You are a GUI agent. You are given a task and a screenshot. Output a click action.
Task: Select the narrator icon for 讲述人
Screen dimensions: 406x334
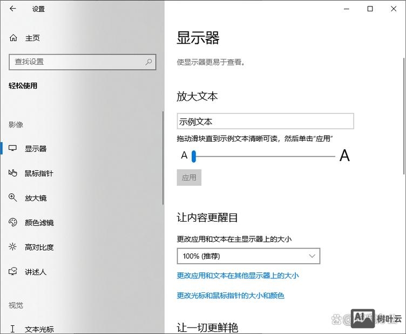(13, 271)
